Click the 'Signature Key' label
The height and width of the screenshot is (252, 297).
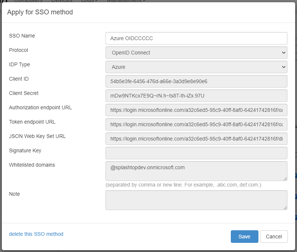(25, 150)
